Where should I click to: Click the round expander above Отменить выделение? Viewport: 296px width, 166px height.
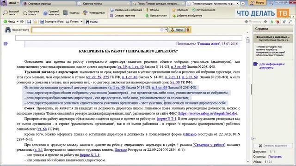click(x=254, y=138)
